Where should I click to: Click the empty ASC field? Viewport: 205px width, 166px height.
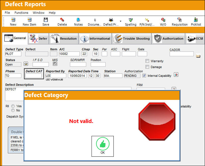115,54
